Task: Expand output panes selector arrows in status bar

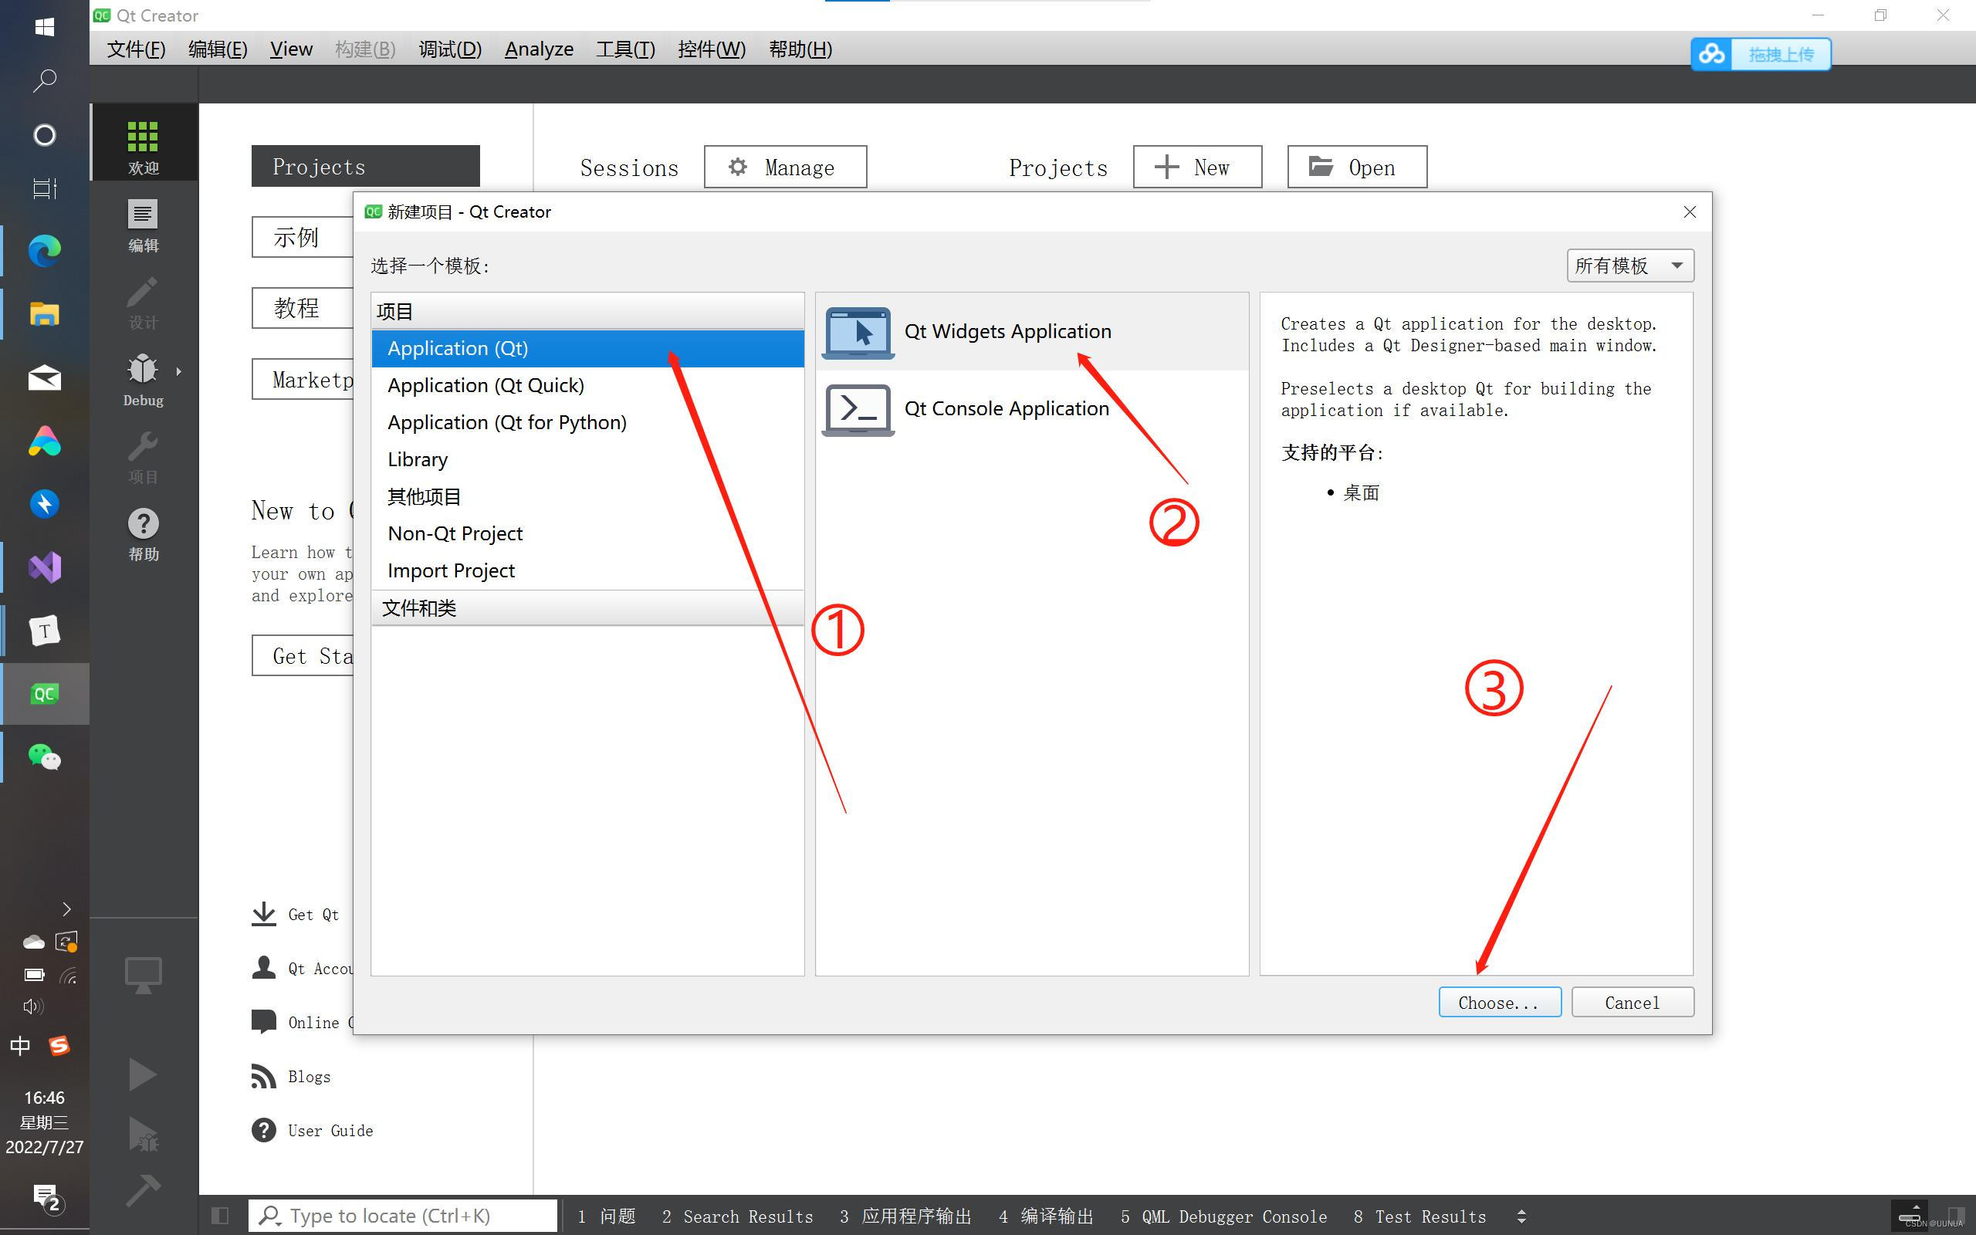Action: coord(1521,1216)
